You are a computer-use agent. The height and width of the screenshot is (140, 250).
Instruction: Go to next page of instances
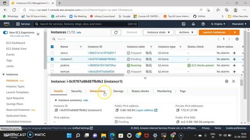(x=229, y=39)
